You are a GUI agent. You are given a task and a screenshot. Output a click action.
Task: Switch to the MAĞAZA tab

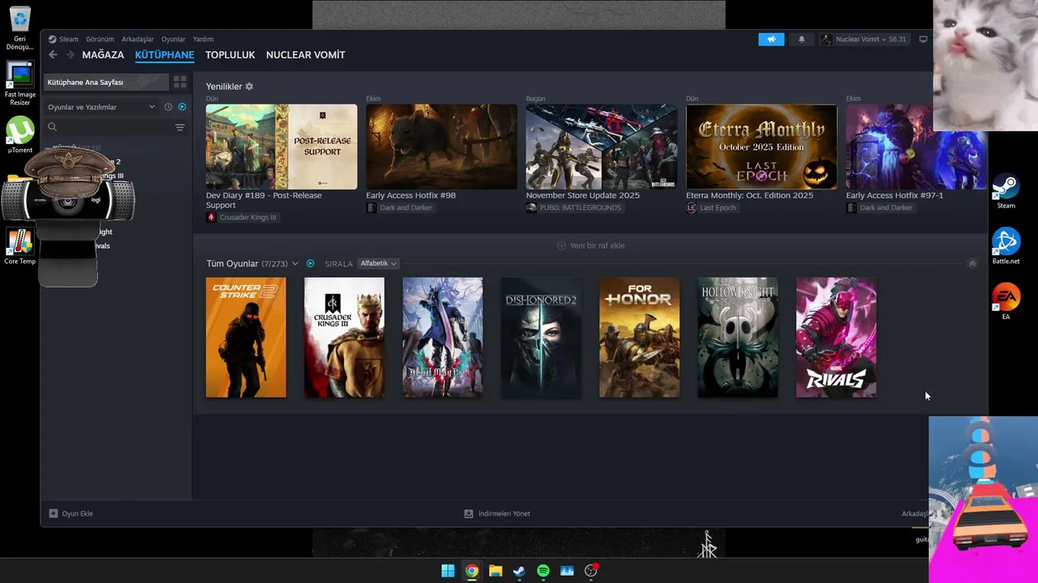tap(103, 55)
